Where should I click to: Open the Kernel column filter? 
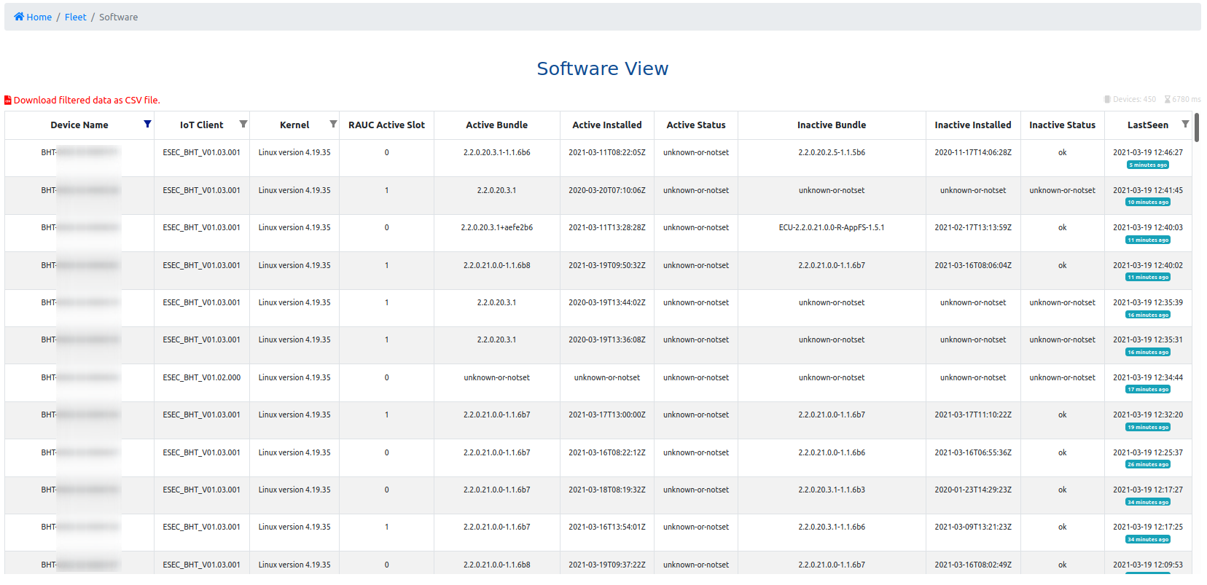click(x=333, y=125)
